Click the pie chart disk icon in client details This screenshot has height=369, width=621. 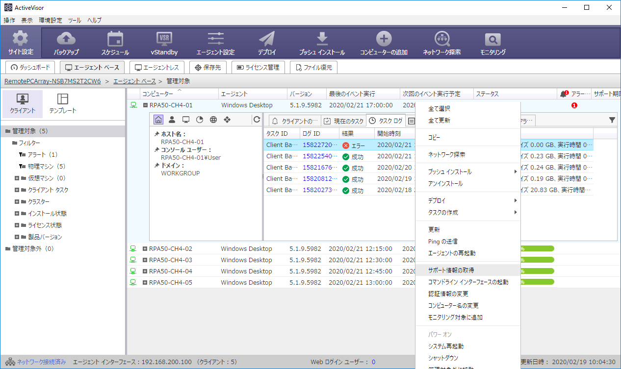tap(200, 120)
